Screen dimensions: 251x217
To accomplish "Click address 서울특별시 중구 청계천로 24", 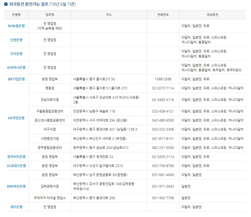I will pos(93,157).
